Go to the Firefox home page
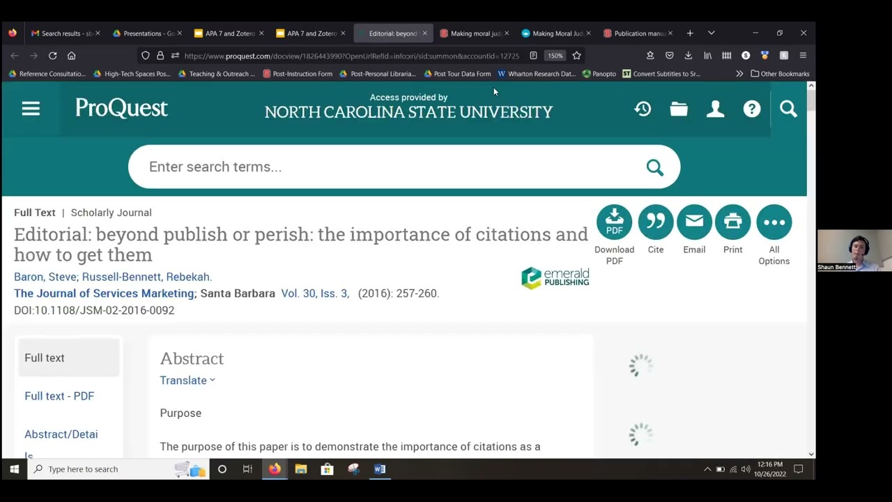 point(71,56)
